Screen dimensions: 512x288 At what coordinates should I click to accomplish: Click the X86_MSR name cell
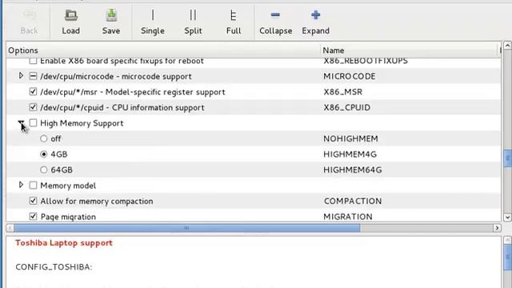(342, 92)
